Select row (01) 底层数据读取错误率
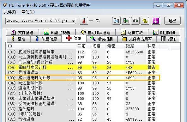The height and width of the screenshot is (122, 187). (x=83, y=52)
